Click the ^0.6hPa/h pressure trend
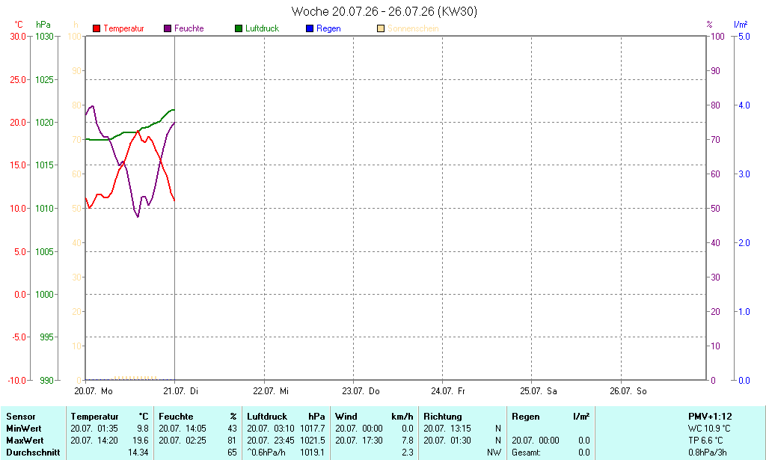Viewport: 766px width, 460px height. tap(266, 453)
